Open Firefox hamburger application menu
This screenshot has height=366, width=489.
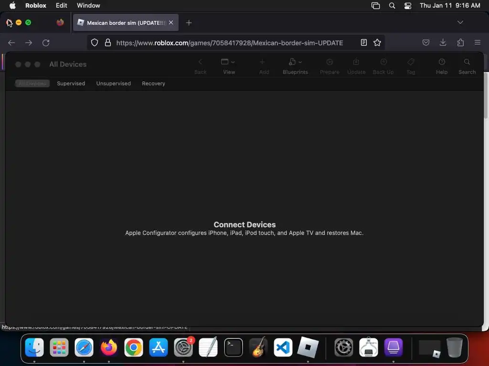pyautogui.click(x=477, y=42)
